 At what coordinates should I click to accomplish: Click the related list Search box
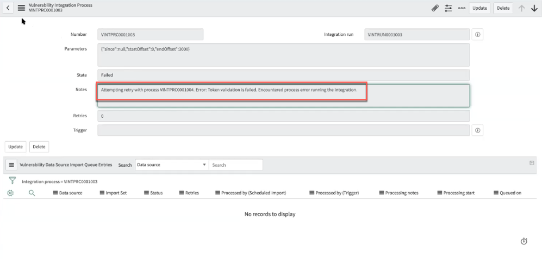tap(236, 165)
